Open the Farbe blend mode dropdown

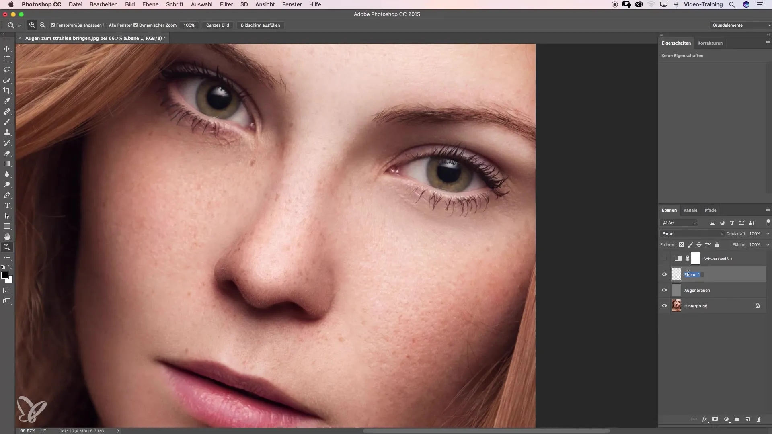(692, 234)
